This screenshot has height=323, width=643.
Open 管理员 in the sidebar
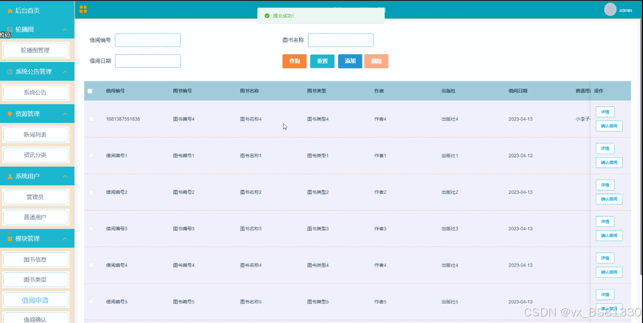[36, 197]
